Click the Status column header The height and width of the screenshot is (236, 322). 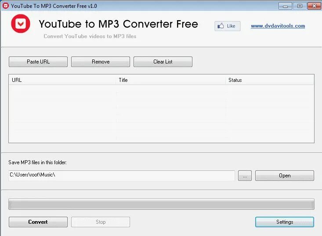pos(270,80)
